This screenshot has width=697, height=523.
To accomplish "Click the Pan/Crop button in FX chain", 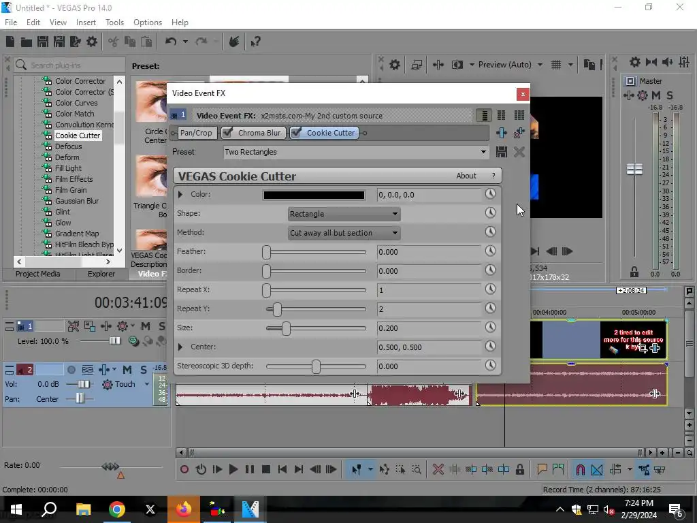I will [x=196, y=133].
